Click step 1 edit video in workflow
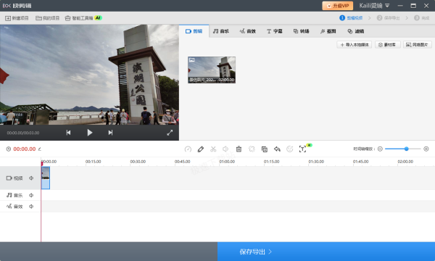The height and width of the screenshot is (261, 435). pos(351,17)
